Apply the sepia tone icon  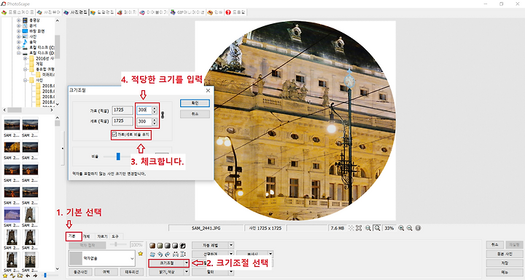pyautogui.click(x=152, y=246)
